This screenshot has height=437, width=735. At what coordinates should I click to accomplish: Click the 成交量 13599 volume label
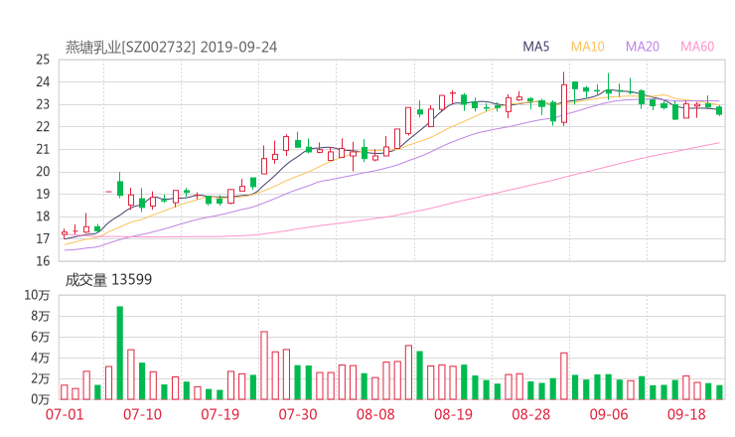point(108,280)
